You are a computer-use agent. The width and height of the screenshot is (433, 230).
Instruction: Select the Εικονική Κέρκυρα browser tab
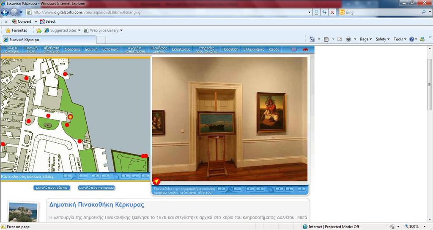[49, 40]
